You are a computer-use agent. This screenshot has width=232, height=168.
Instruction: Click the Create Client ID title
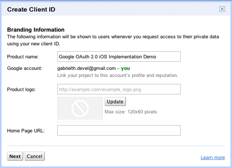[31, 9]
